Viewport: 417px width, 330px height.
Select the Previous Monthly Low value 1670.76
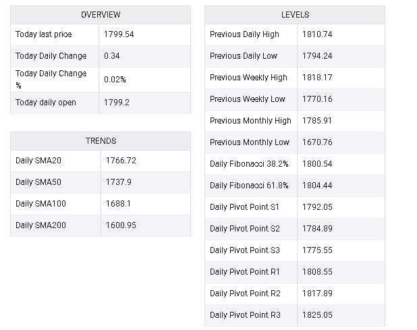[x=317, y=142]
